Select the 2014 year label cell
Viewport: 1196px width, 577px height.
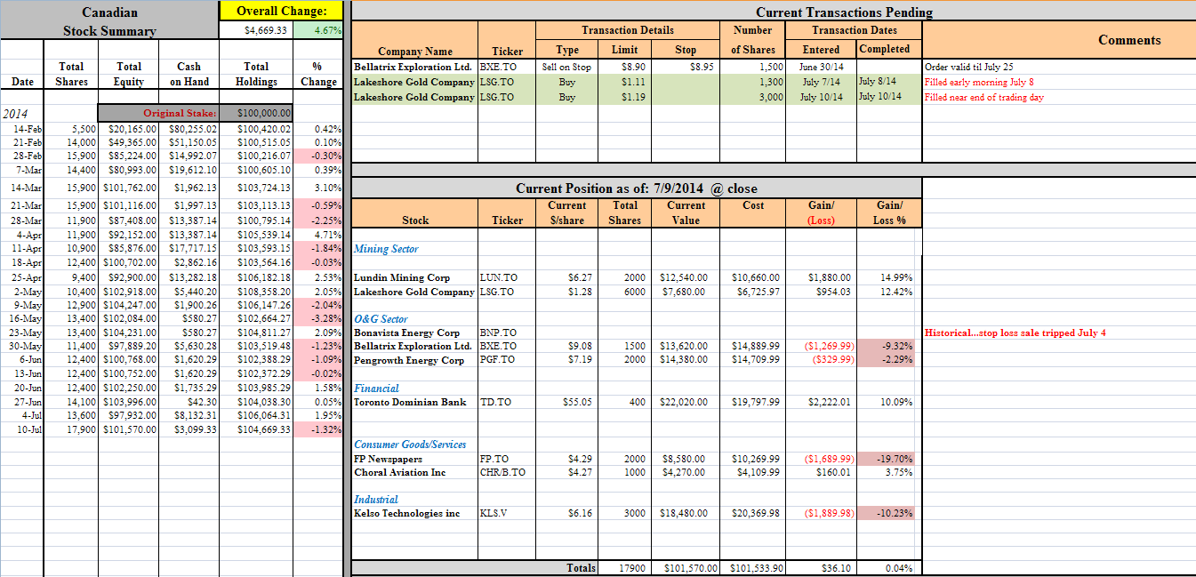point(24,114)
